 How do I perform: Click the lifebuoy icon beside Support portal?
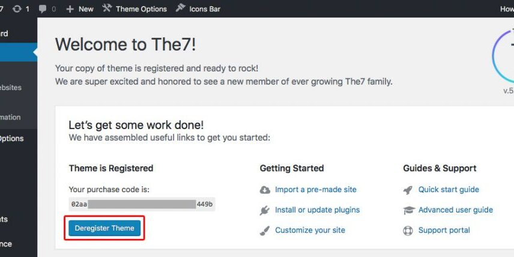pyautogui.click(x=408, y=231)
